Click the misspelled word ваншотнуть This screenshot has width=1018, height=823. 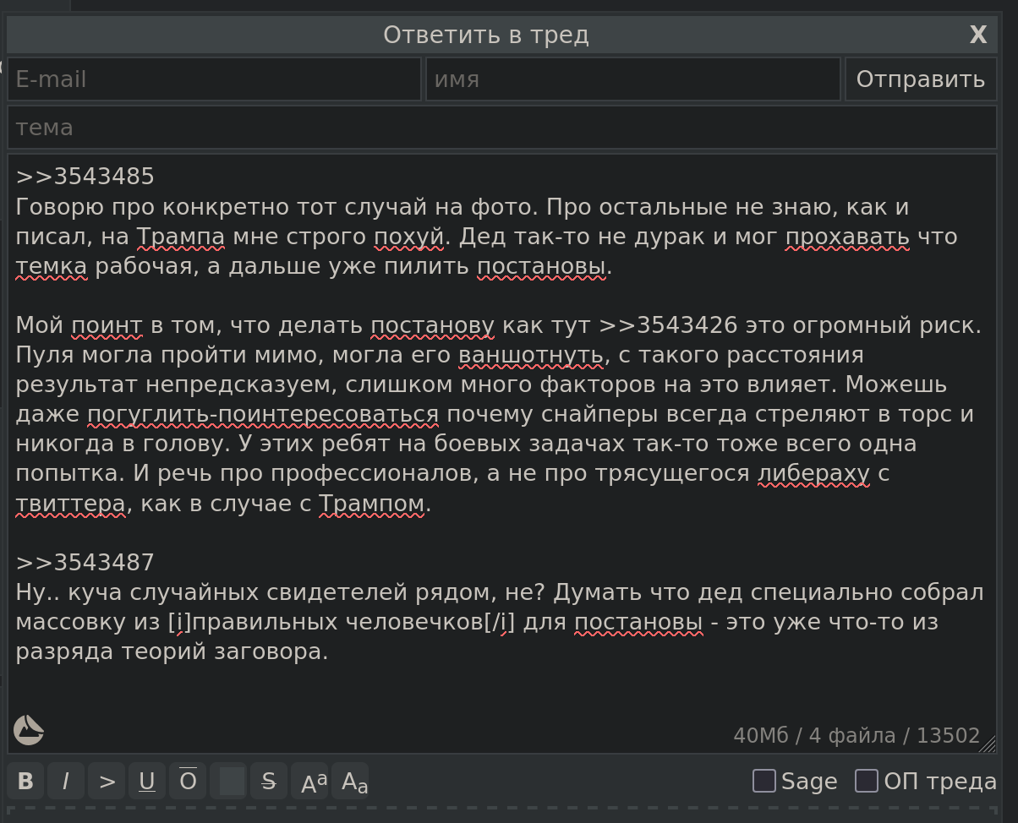click(x=531, y=355)
